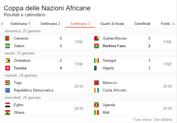Open the Quarti di finale tab
This screenshot has height=123, width=177.
[112, 24]
